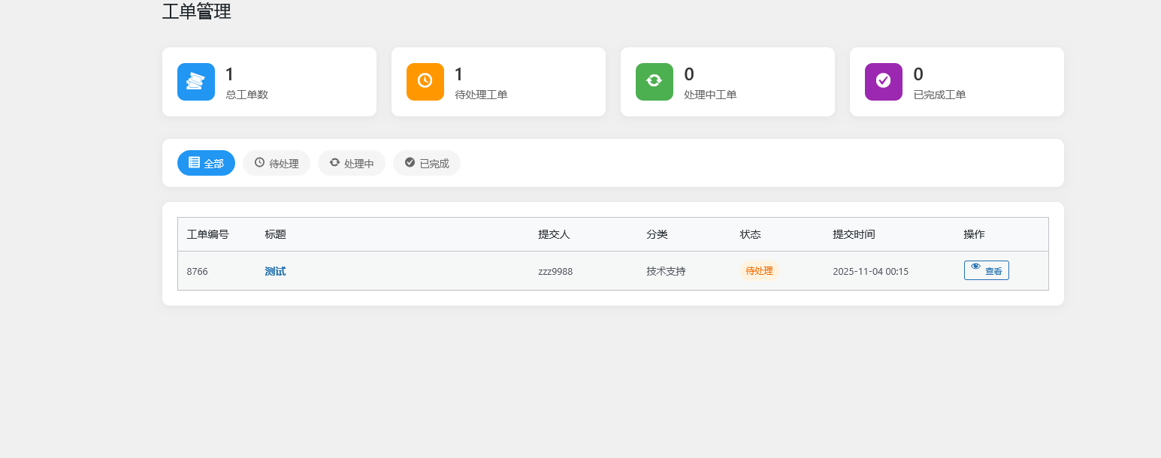
Task: Click the check icon in 已完成 filter
Action: pyautogui.click(x=410, y=162)
